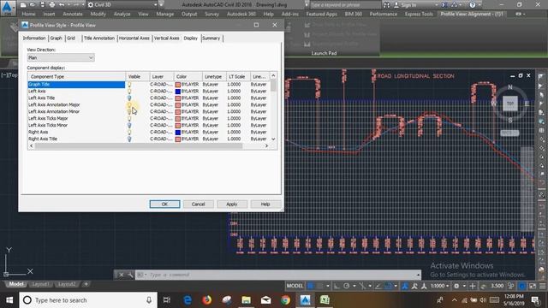
Task: Click the color swatch for Graph Title
Action: (178, 85)
